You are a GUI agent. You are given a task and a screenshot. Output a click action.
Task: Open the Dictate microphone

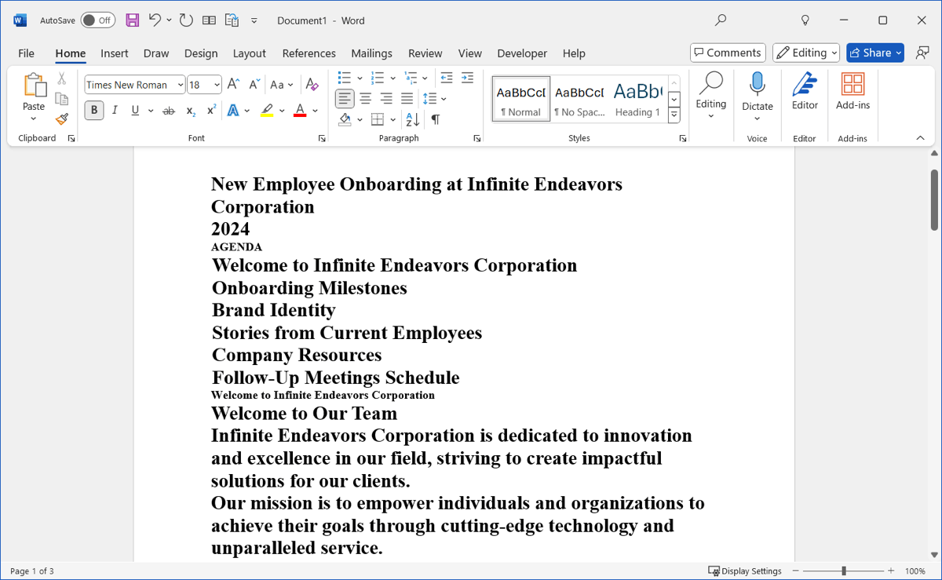tap(758, 96)
